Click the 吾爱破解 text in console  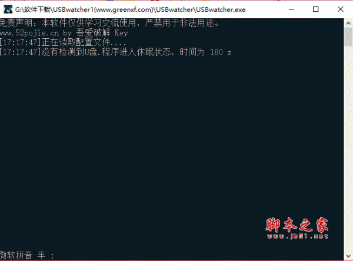click(x=93, y=33)
